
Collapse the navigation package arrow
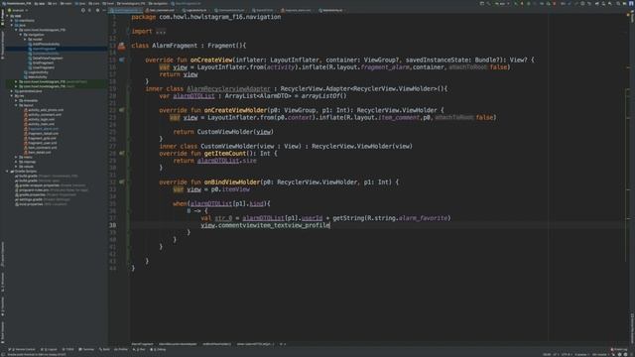(21, 35)
